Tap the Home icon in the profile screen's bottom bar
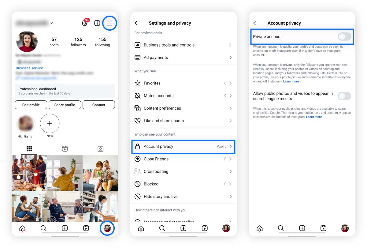This screenshot has width=367, height=248. [22, 228]
